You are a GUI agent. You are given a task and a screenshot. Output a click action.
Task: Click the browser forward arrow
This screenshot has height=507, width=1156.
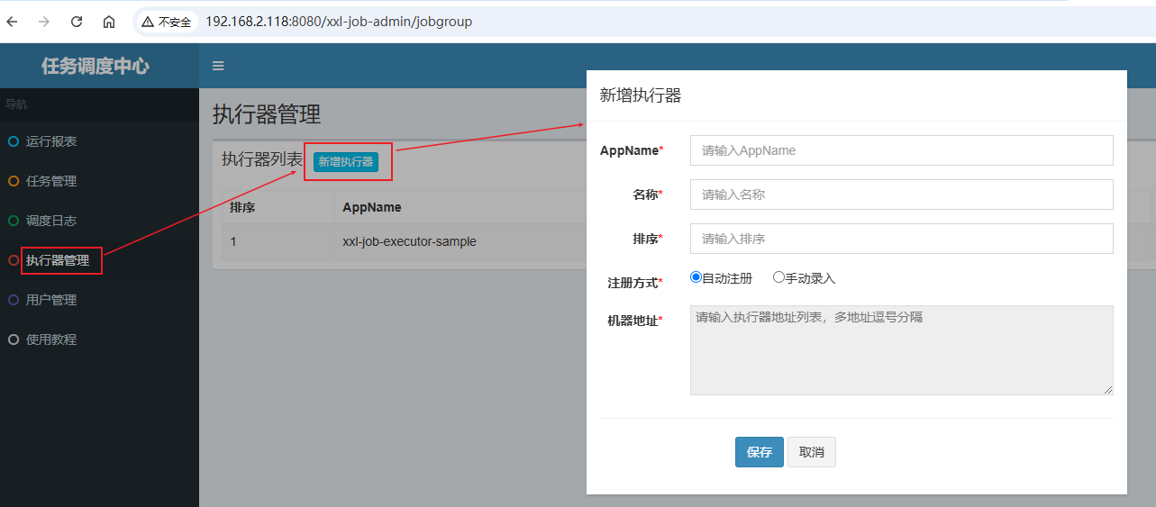click(44, 22)
